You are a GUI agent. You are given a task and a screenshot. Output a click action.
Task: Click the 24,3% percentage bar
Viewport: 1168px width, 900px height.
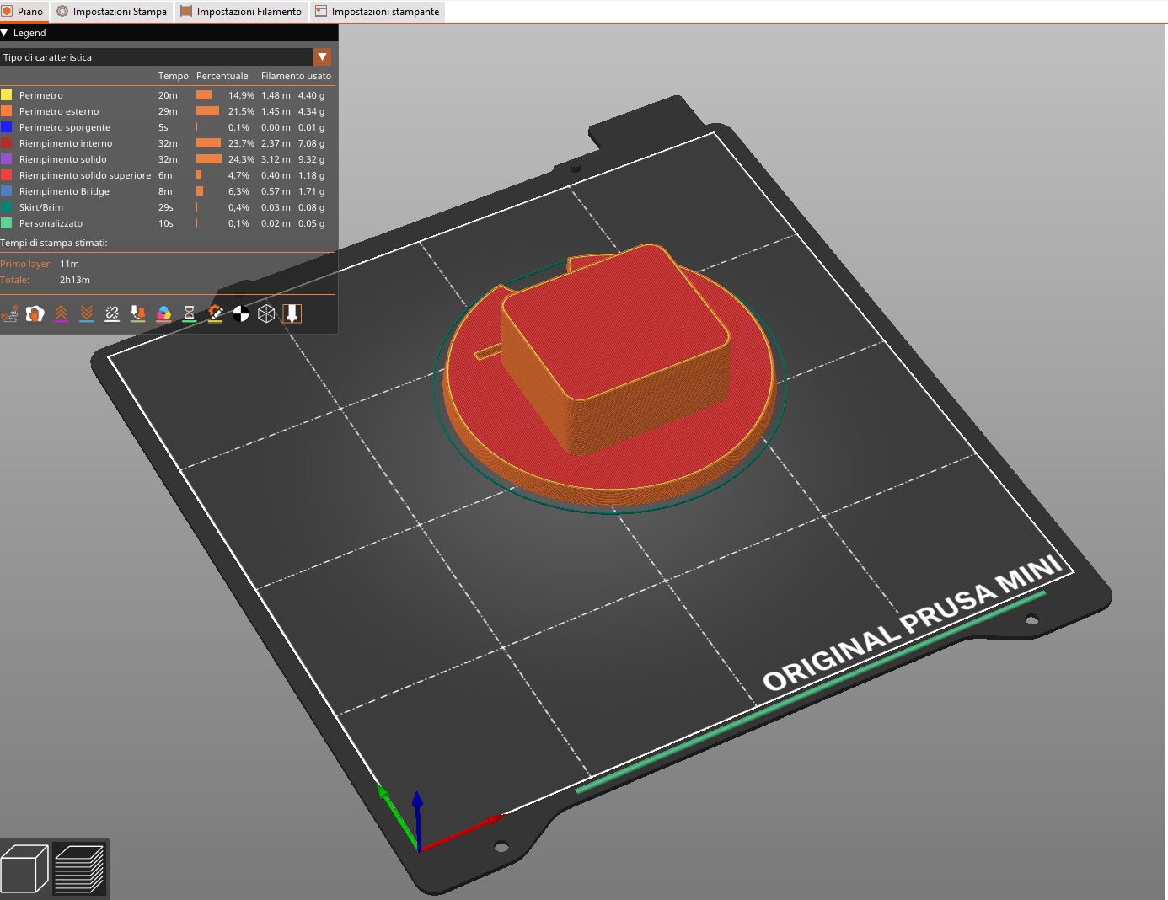pos(209,159)
